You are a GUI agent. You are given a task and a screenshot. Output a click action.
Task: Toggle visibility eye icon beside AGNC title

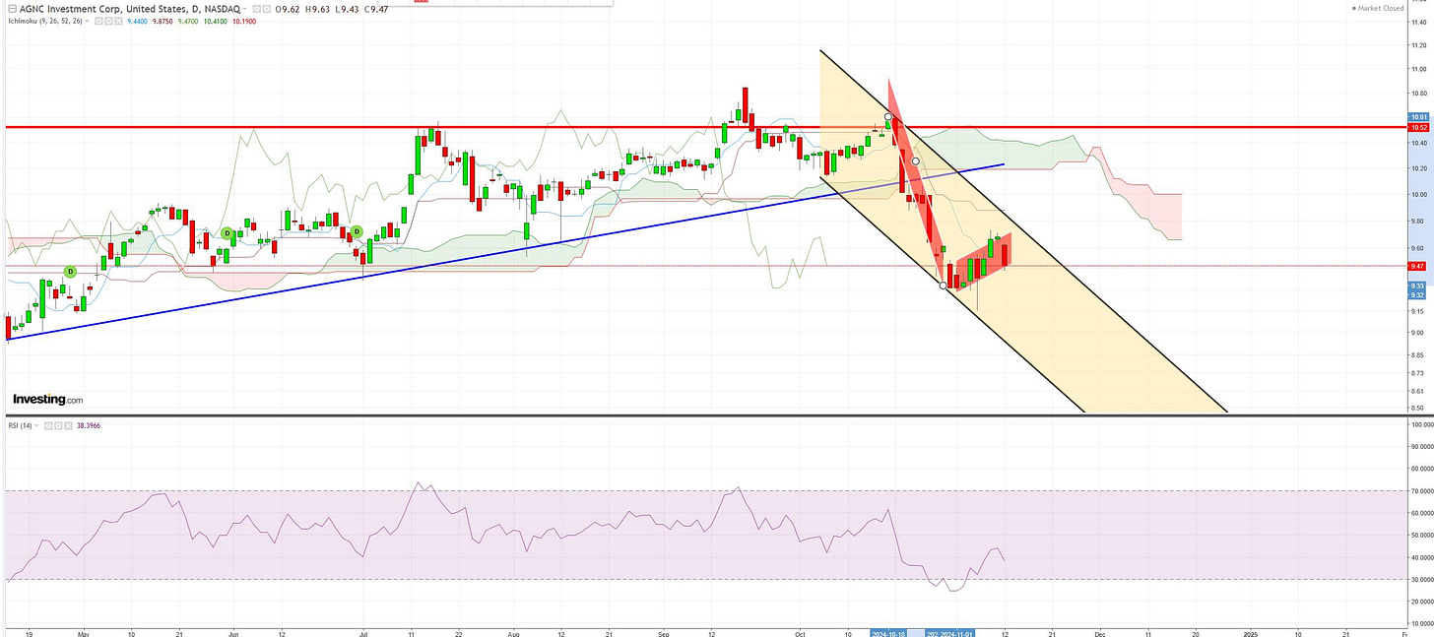pos(256,9)
